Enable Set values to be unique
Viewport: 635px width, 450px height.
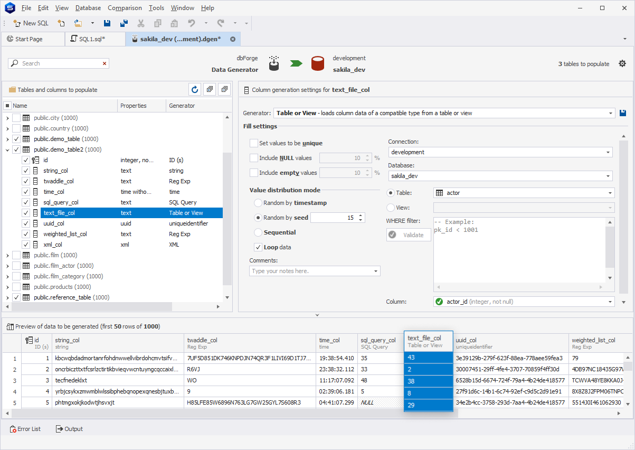[x=254, y=143]
